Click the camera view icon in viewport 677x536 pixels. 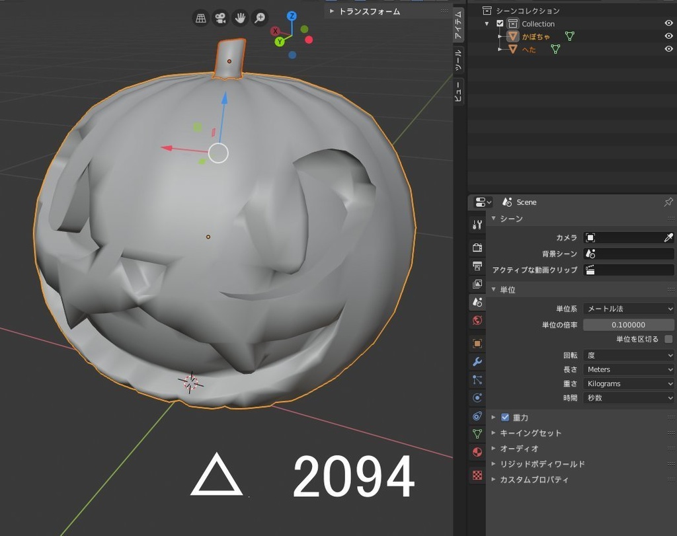220,18
